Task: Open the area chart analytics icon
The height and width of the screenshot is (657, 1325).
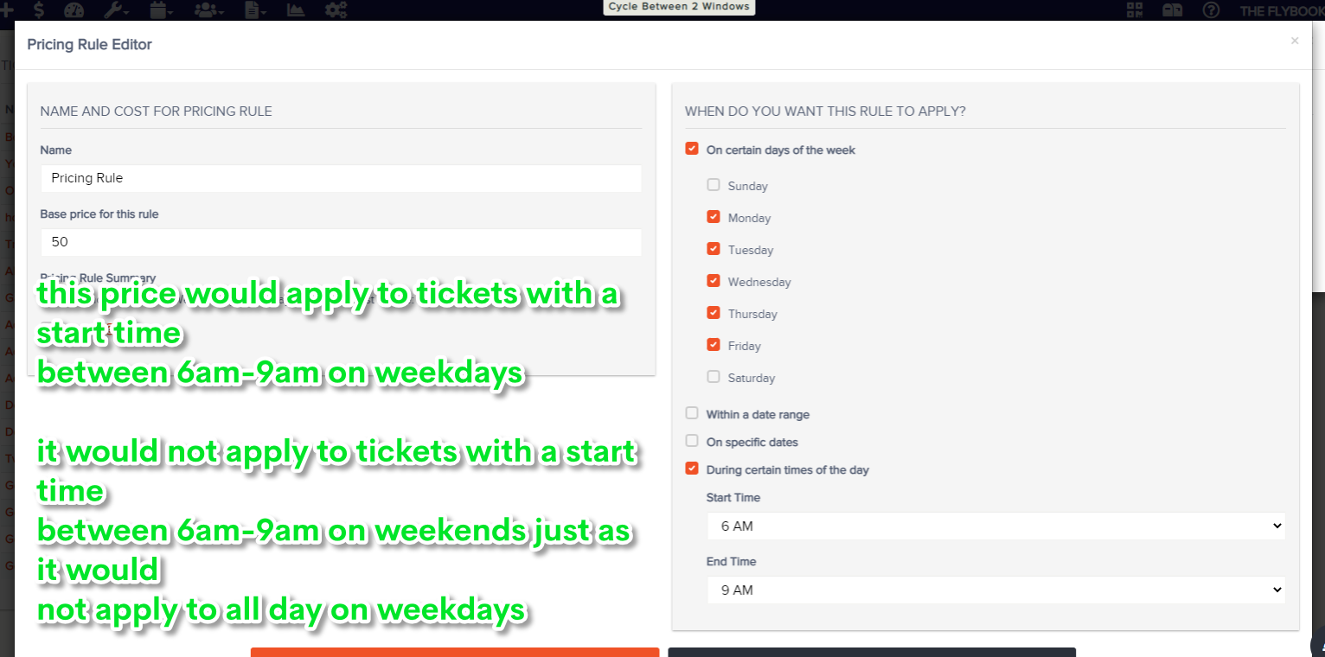Action: [296, 10]
